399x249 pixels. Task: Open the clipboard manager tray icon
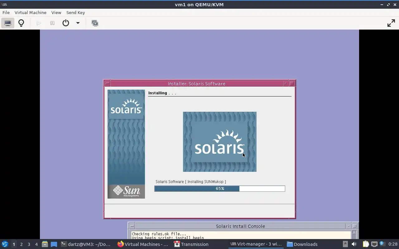point(366,244)
